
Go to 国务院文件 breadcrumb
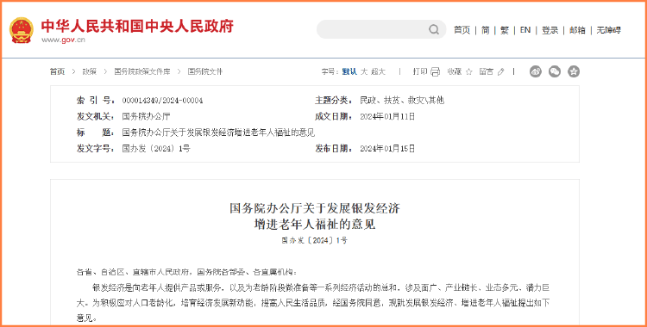click(x=205, y=71)
